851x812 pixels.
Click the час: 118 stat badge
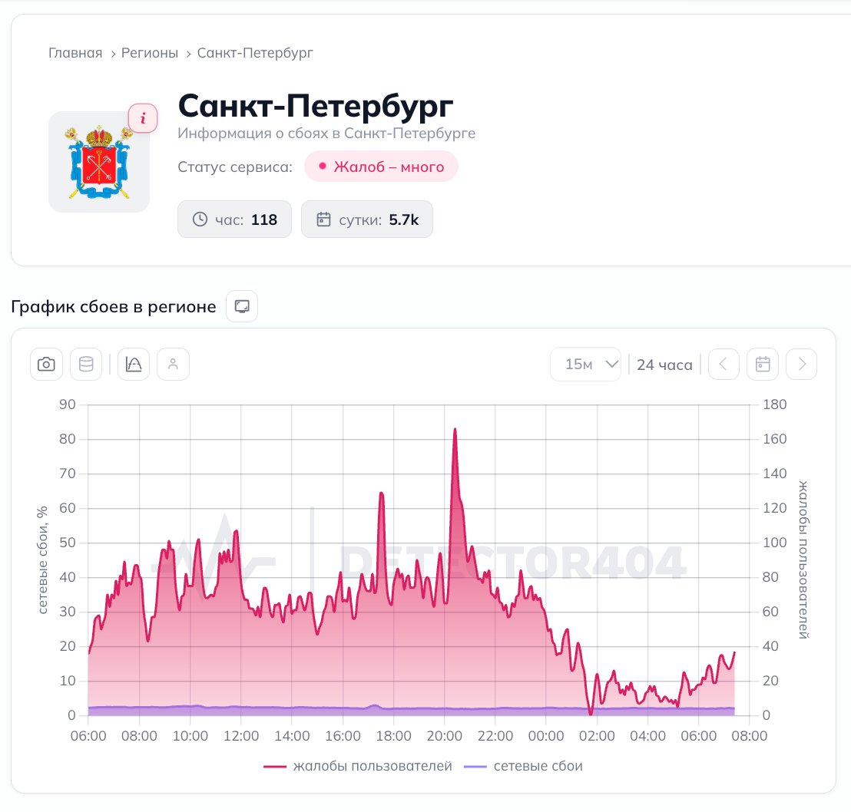pyautogui.click(x=234, y=220)
